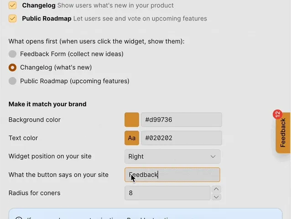Increase corner radius with up arrow

(217, 189)
